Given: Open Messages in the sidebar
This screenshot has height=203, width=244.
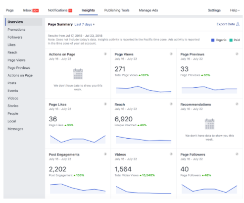Looking at the screenshot, I should (15, 129).
